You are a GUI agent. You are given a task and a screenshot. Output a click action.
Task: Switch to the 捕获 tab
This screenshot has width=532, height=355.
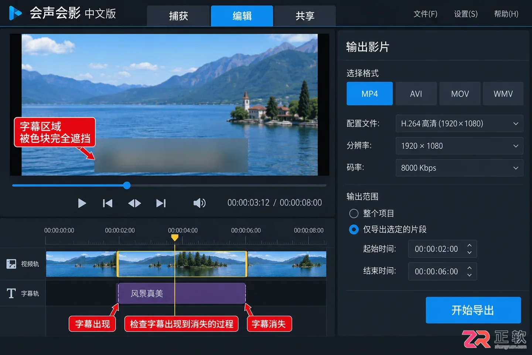[178, 16]
